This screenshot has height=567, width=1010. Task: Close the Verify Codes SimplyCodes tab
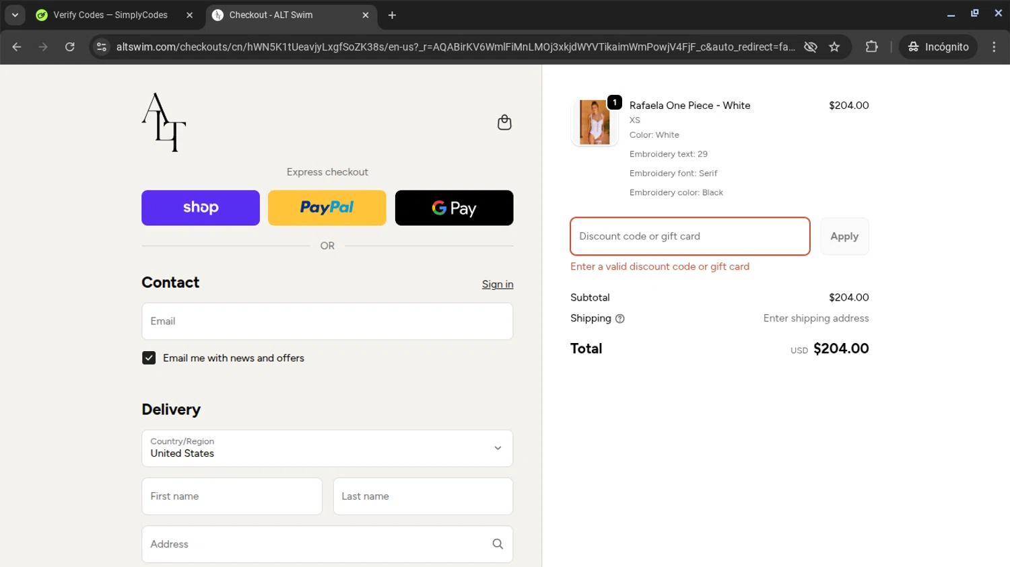[x=190, y=15]
